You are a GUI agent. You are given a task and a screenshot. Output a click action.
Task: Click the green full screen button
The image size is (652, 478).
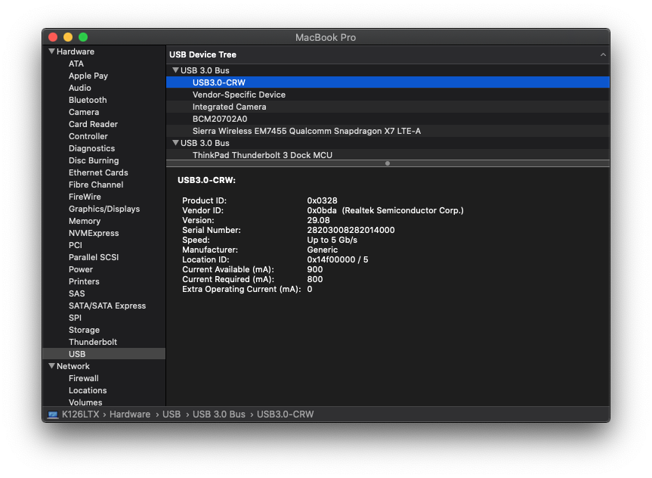point(83,37)
